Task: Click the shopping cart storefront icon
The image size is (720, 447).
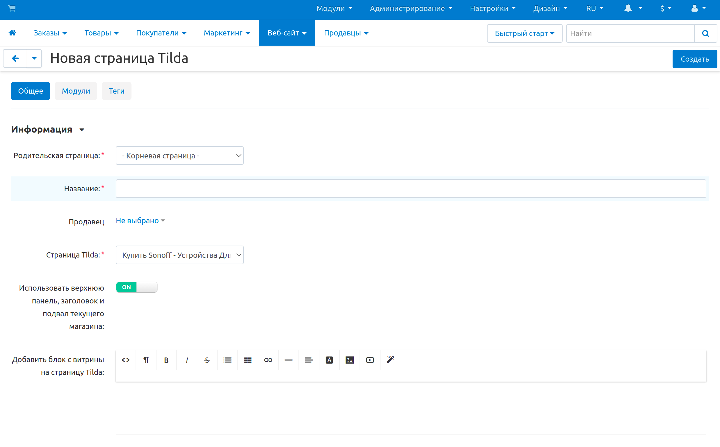Action: tap(12, 8)
